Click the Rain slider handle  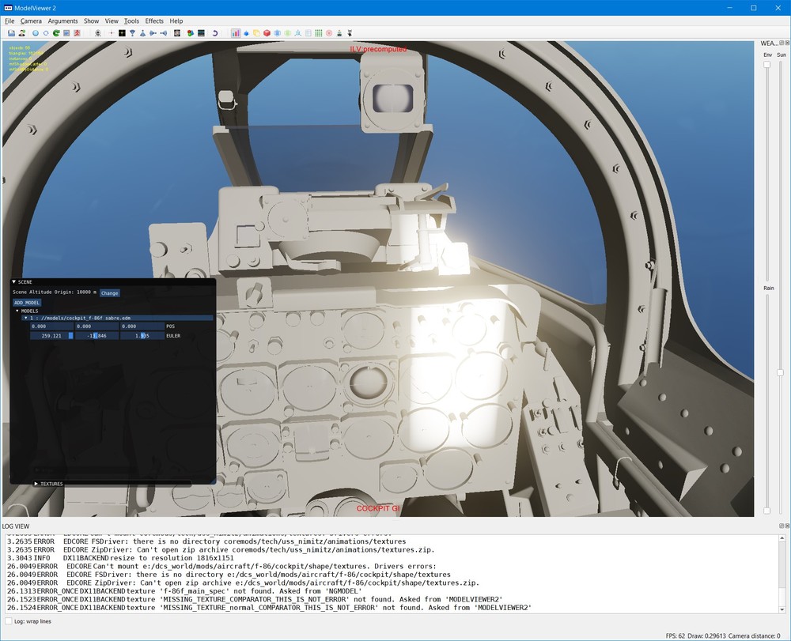767,511
